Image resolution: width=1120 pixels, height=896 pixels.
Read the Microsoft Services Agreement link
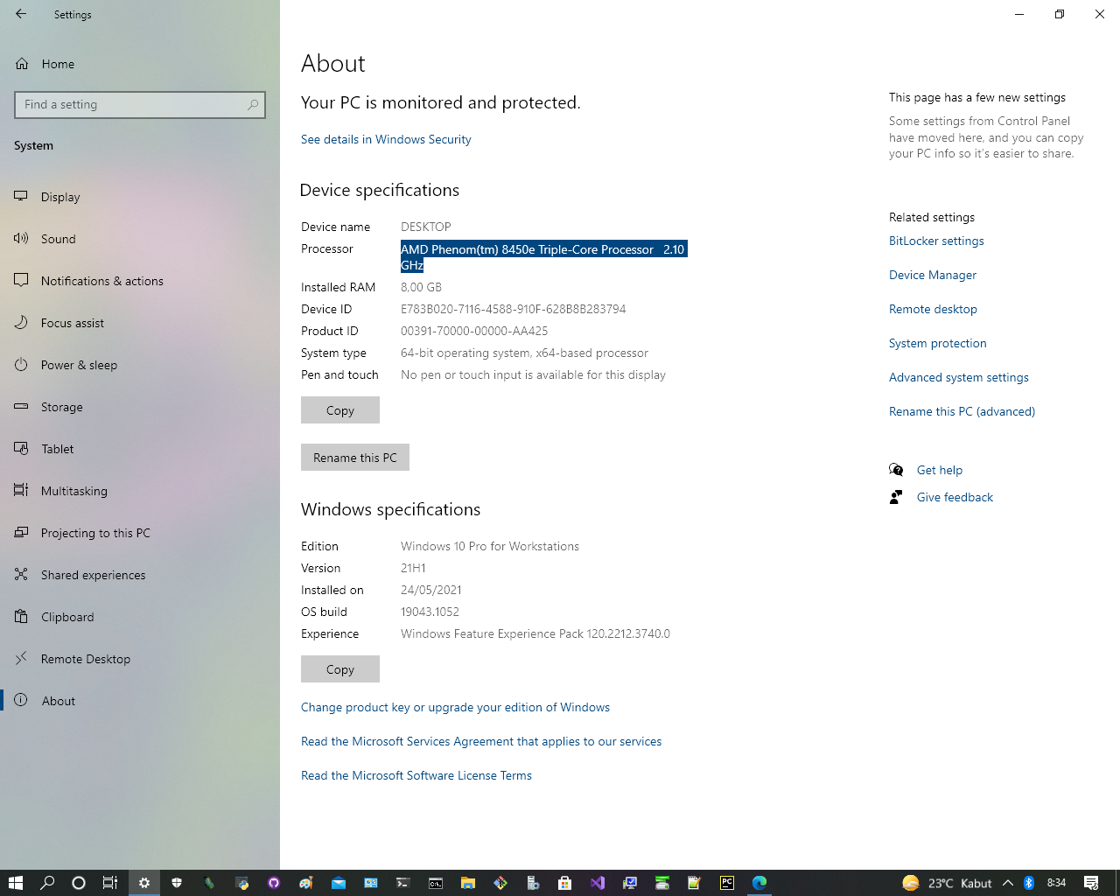click(x=481, y=741)
